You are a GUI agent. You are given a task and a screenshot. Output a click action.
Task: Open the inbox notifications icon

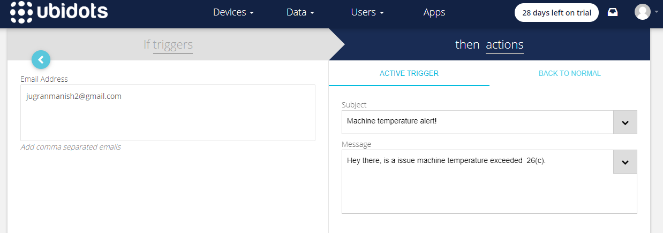click(613, 12)
